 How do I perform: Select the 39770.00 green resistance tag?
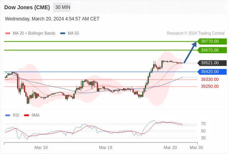pos(212,41)
